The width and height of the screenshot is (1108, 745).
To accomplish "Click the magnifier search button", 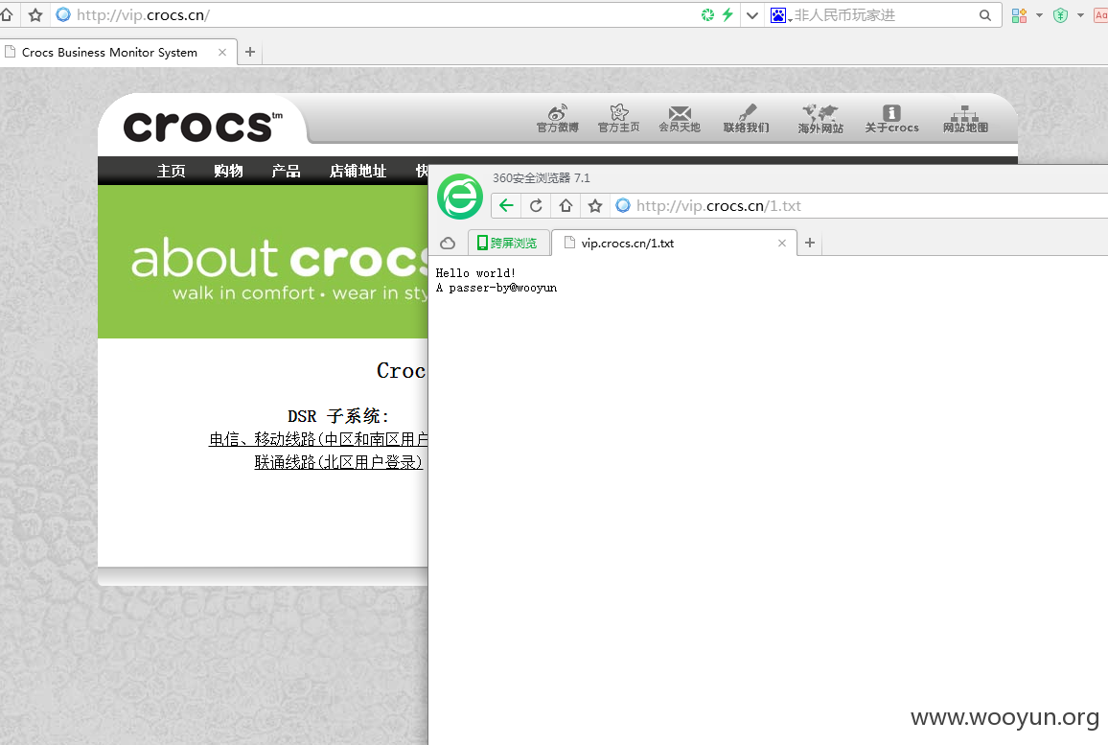I will tap(985, 15).
